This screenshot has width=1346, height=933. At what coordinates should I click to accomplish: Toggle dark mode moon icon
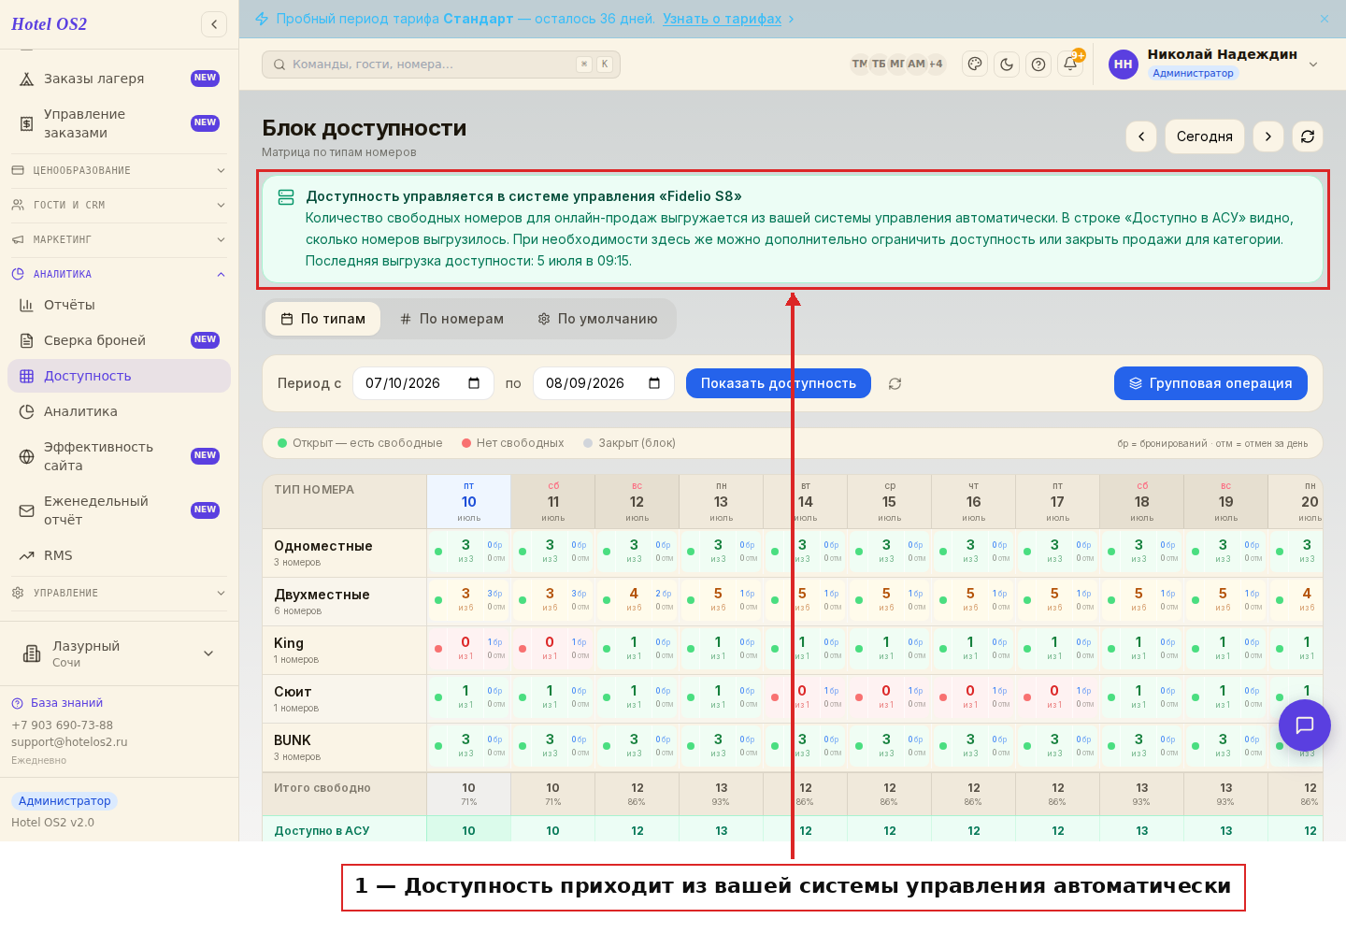click(1007, 65)
